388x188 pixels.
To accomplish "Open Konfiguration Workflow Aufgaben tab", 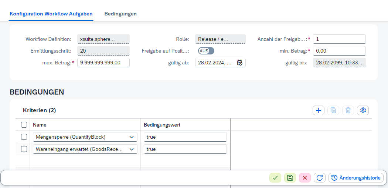I will (x=51, y=14).
